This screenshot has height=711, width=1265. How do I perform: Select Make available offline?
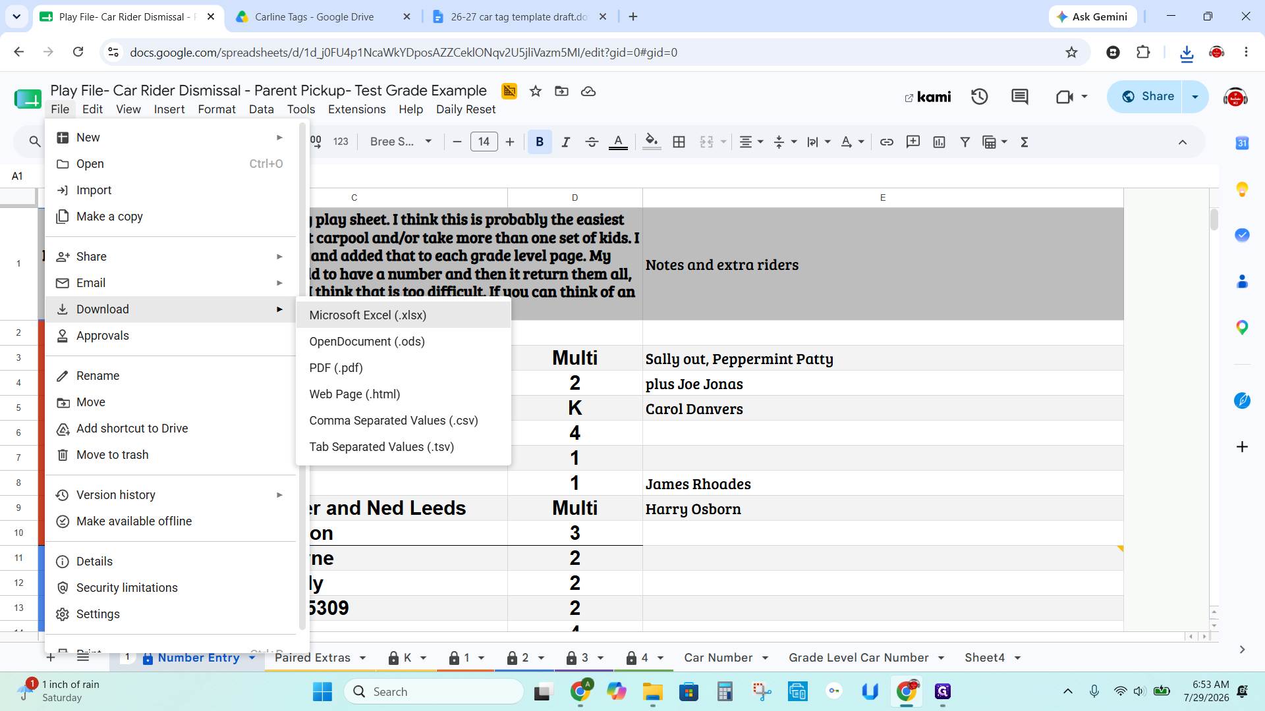[171, 521]
